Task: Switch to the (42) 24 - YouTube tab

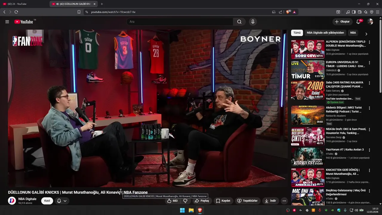Action: [x=24, y=4]
